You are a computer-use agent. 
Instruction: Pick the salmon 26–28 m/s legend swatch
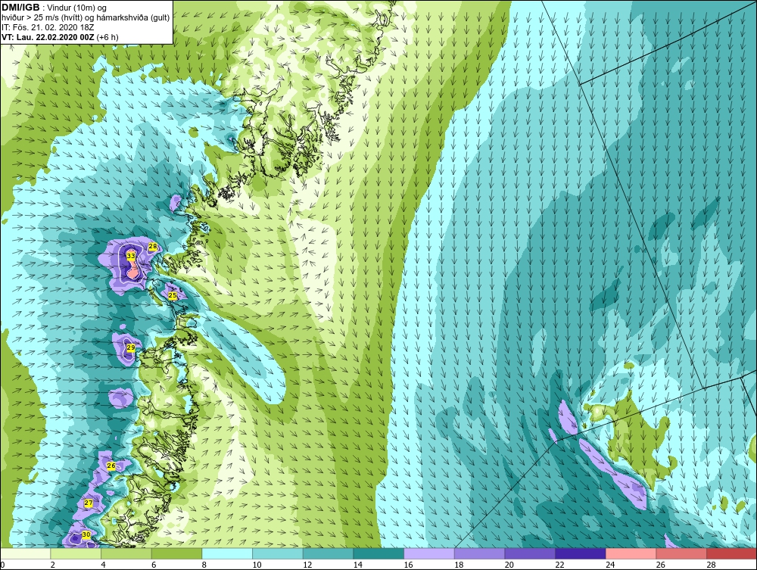coord(681,553)
